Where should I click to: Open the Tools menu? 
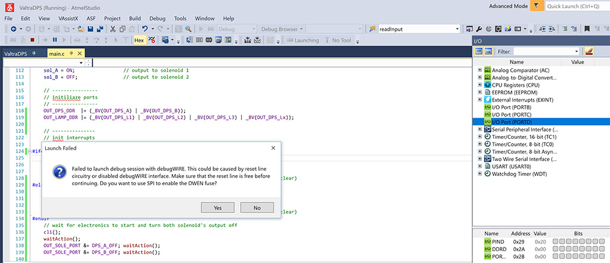(180, 18)
